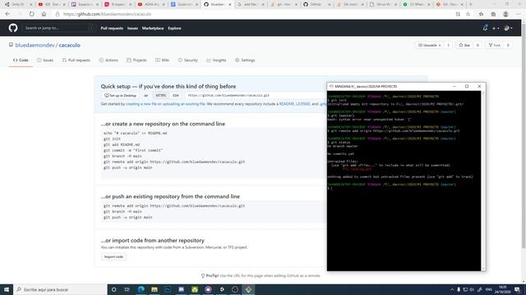Open the Insights tab
Screen dimensions: 526x295
click(x=216, y=60)
